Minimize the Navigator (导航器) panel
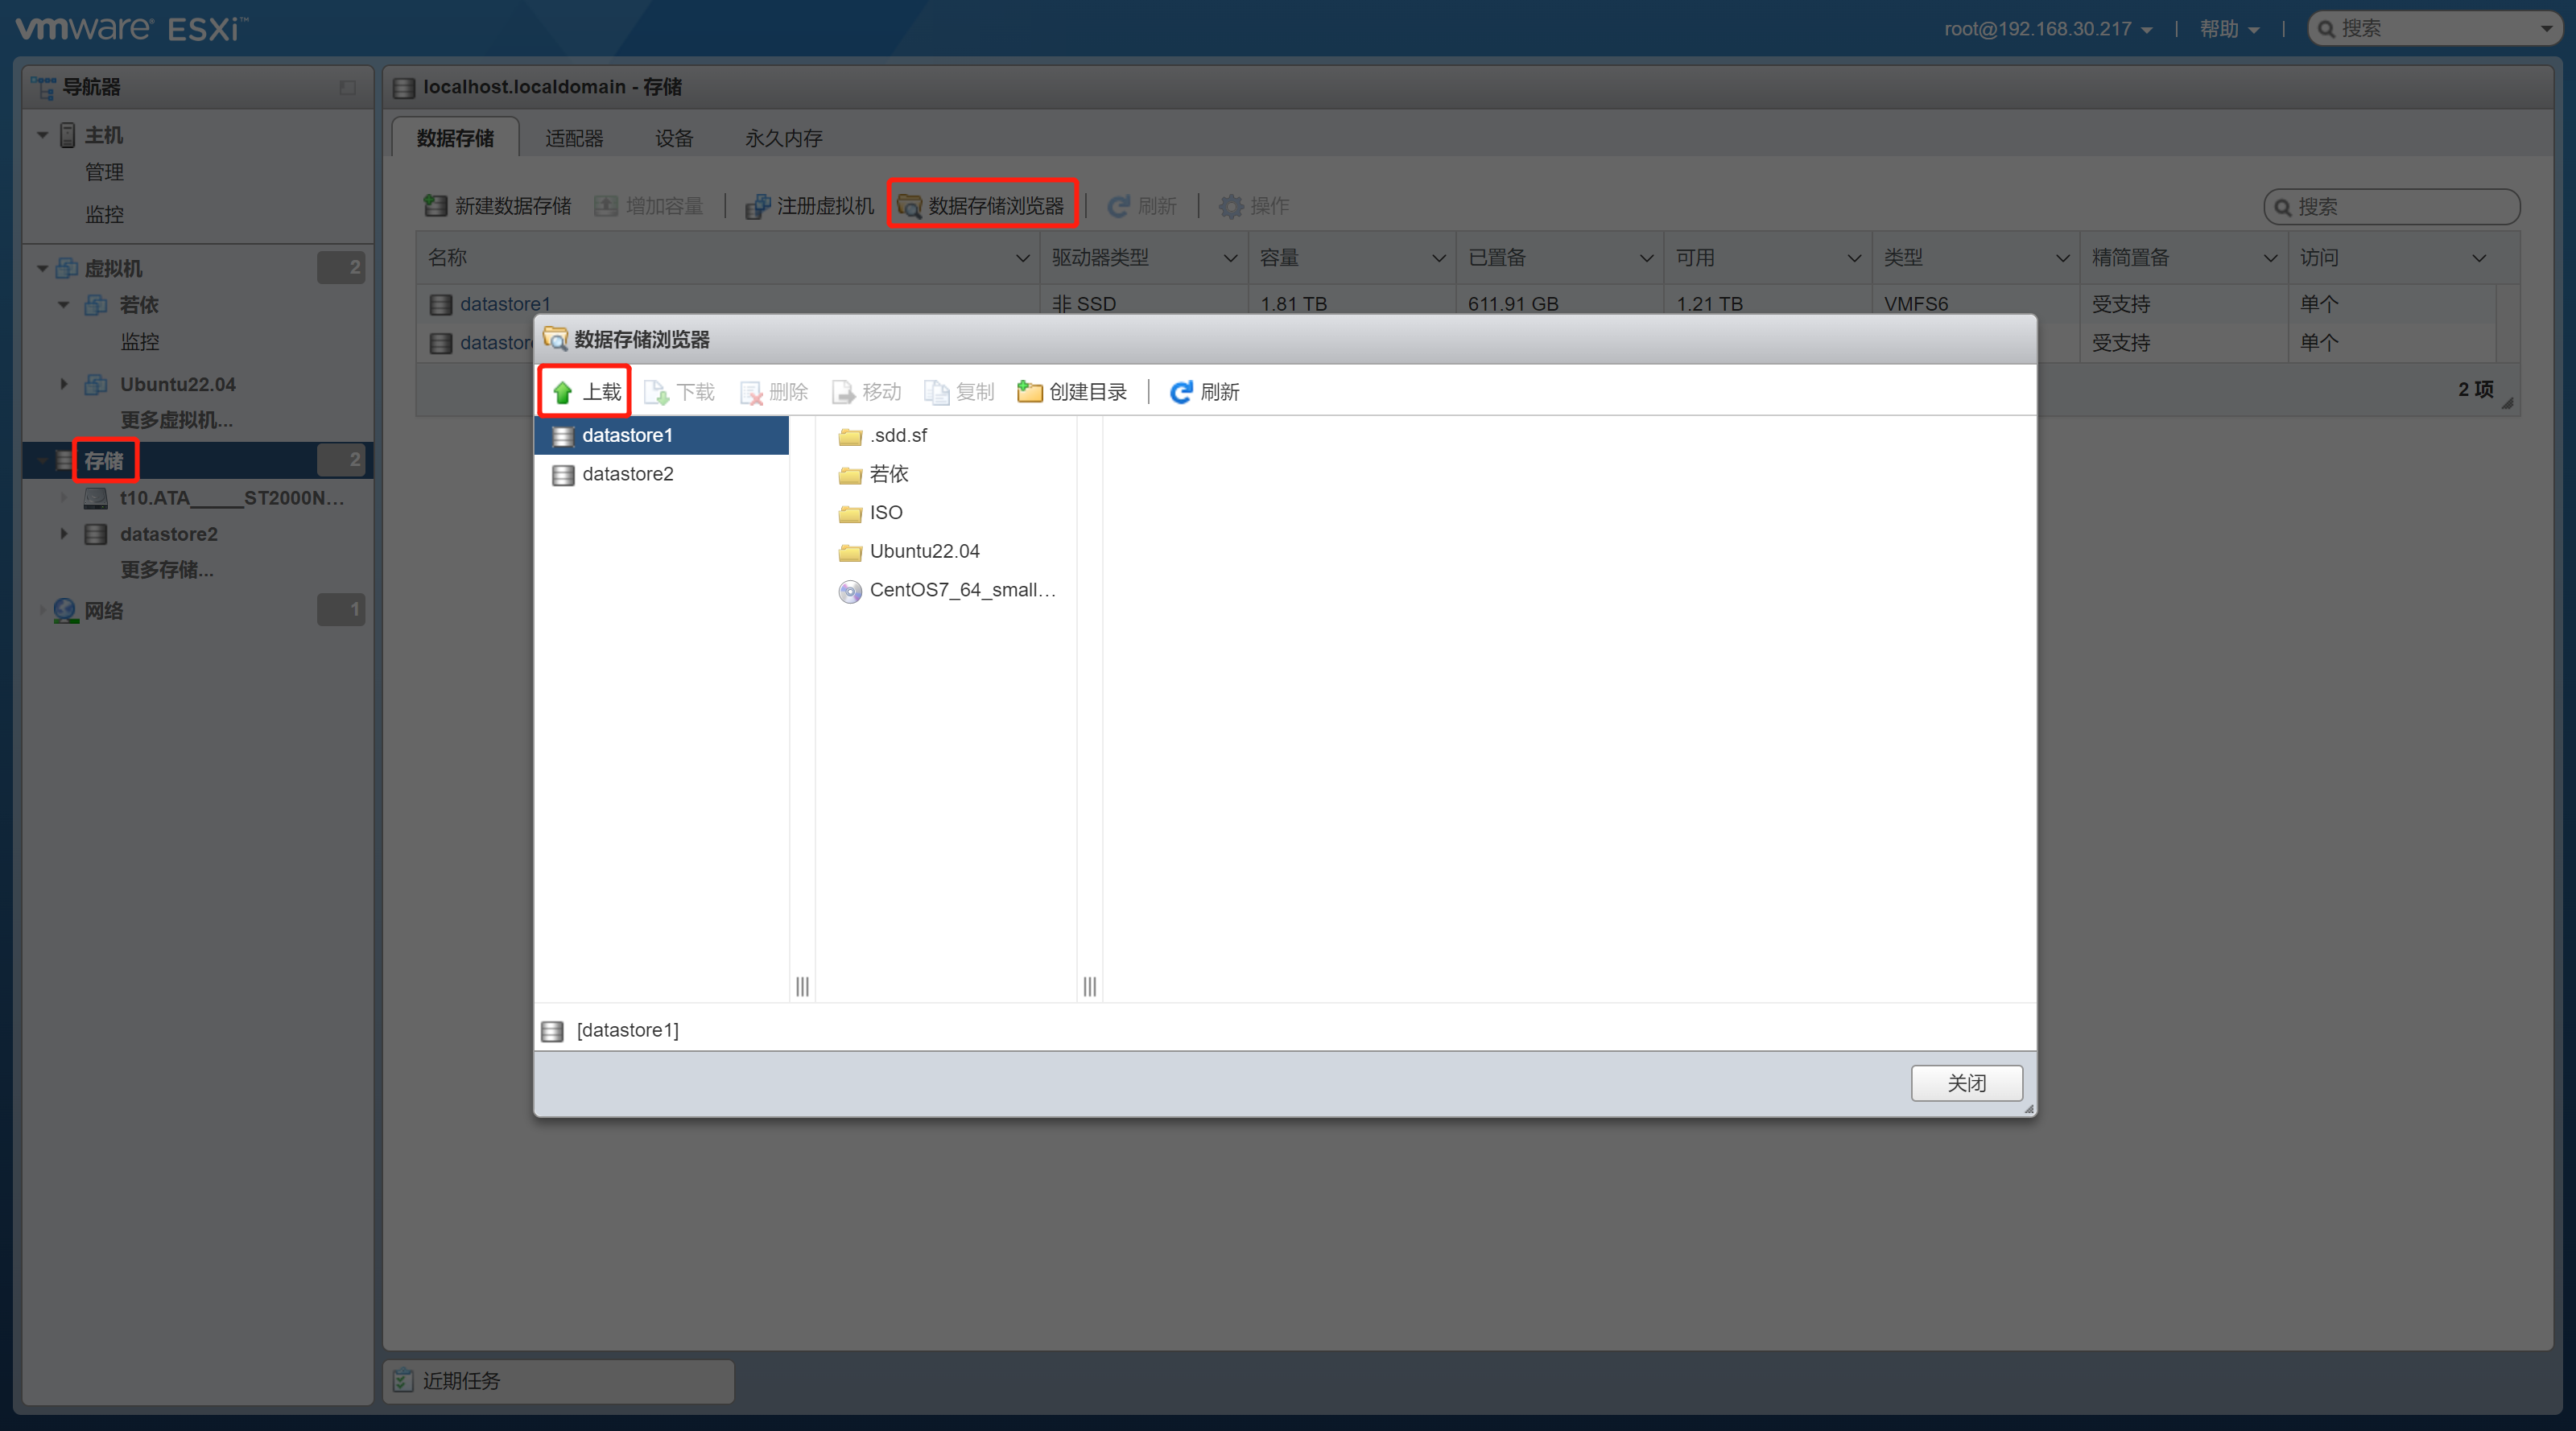 click(347, 87)
